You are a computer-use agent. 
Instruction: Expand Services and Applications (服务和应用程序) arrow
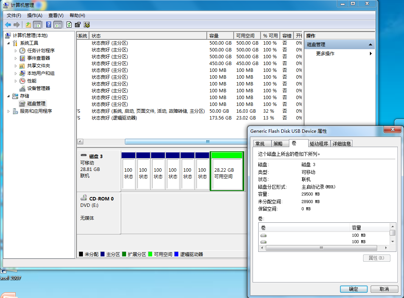point(8,112)
